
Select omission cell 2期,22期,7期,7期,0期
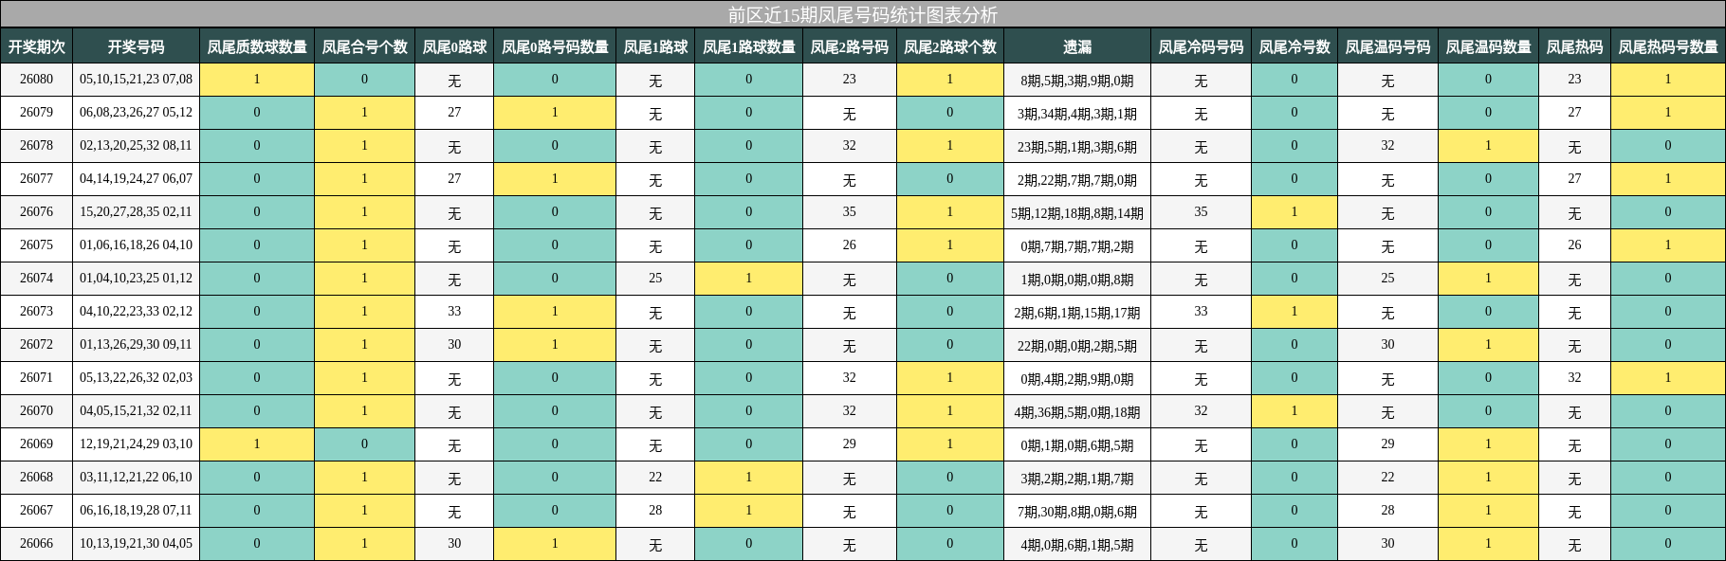pyautogui.click(x=1077, y=180)
